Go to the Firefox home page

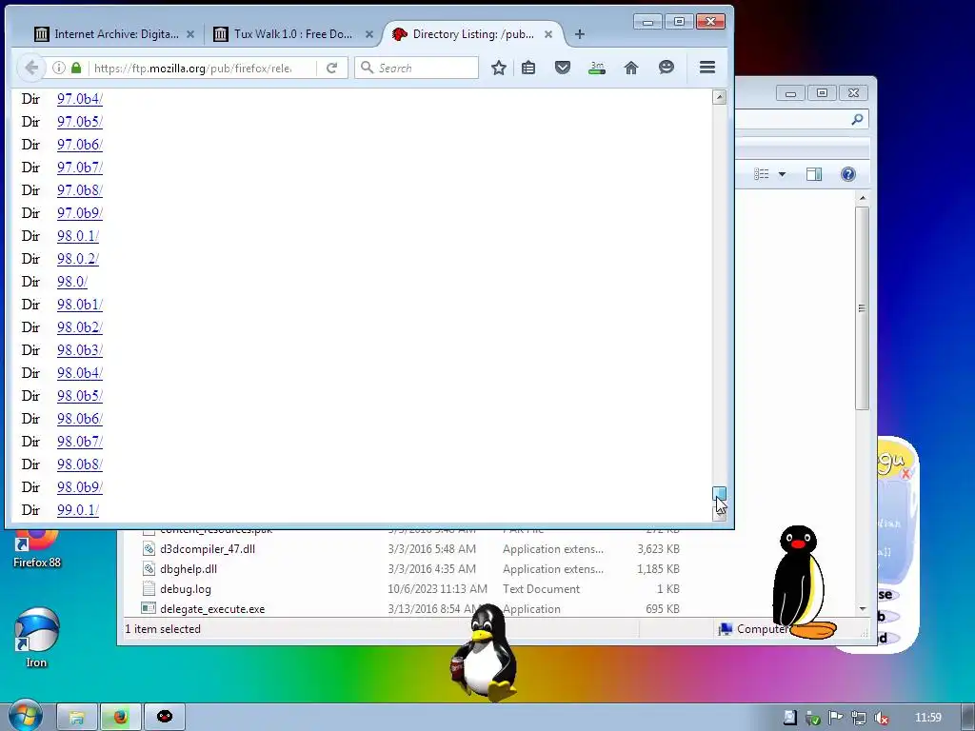[631, 68]
